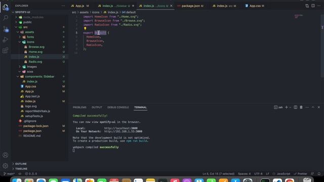The height and width of the screenshot is (182, 324).
Task: Open errors and warnings count in the status bar
Action: (x=31, y=174)
